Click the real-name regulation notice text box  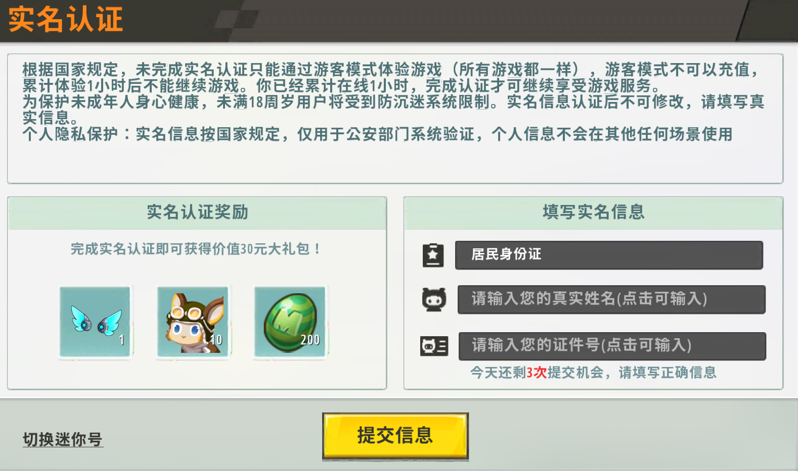tap(395, 119)
